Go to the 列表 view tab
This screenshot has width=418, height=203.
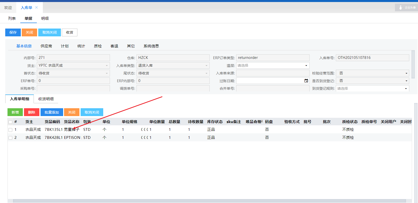point(12,19)
